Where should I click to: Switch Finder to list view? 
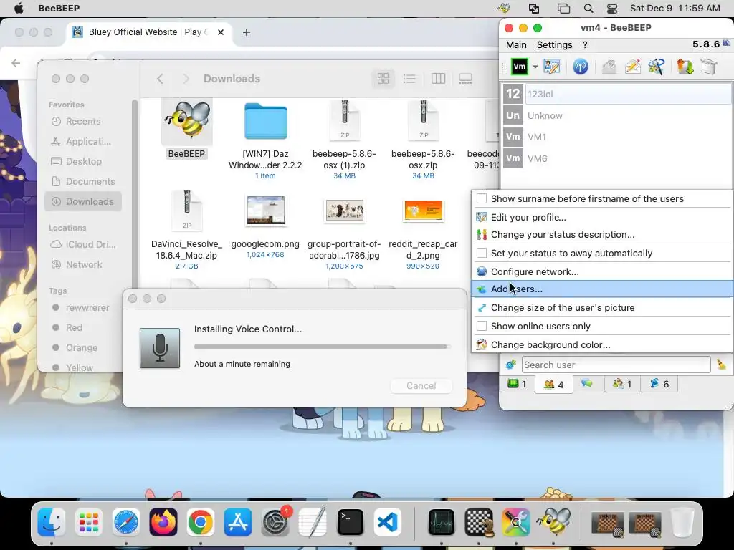click(409, 79)
